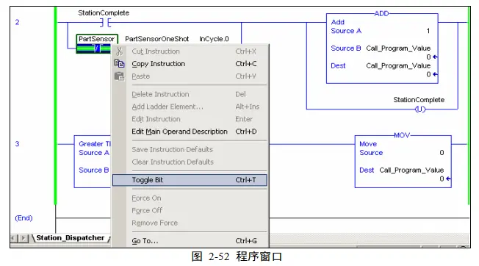Click the InCycle.0 tag name
This screenshot has height=266, width=479.
[214, 39]
